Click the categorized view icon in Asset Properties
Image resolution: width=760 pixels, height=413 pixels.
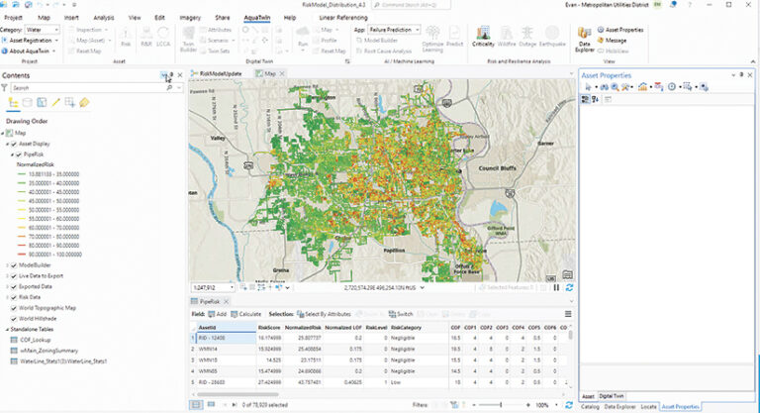(x=586, y=99)
